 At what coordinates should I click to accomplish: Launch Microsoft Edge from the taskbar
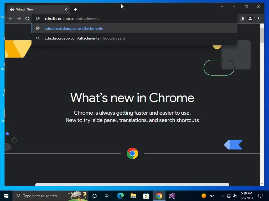coord(120,196)
